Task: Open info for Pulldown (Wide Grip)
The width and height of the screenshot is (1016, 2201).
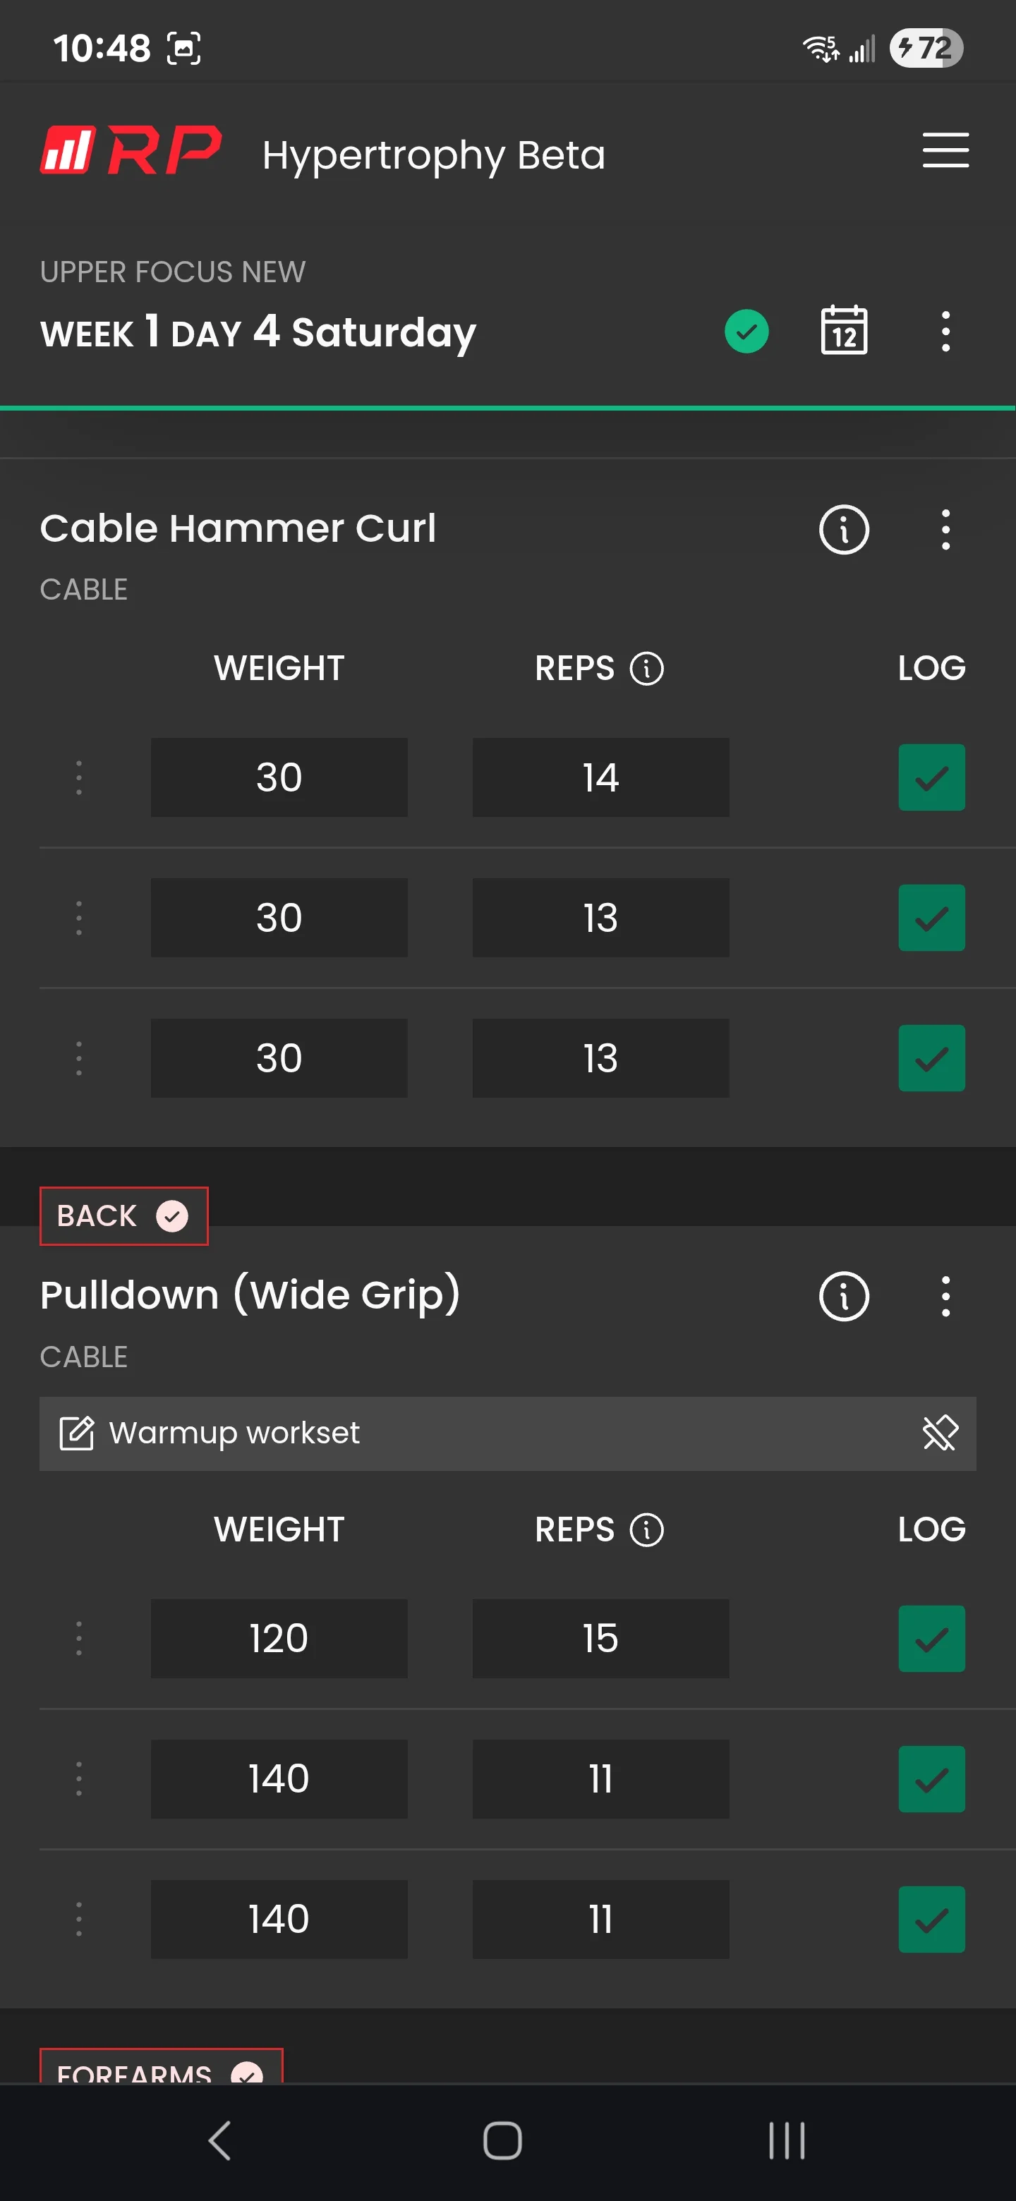Action: pos(843,1296)
